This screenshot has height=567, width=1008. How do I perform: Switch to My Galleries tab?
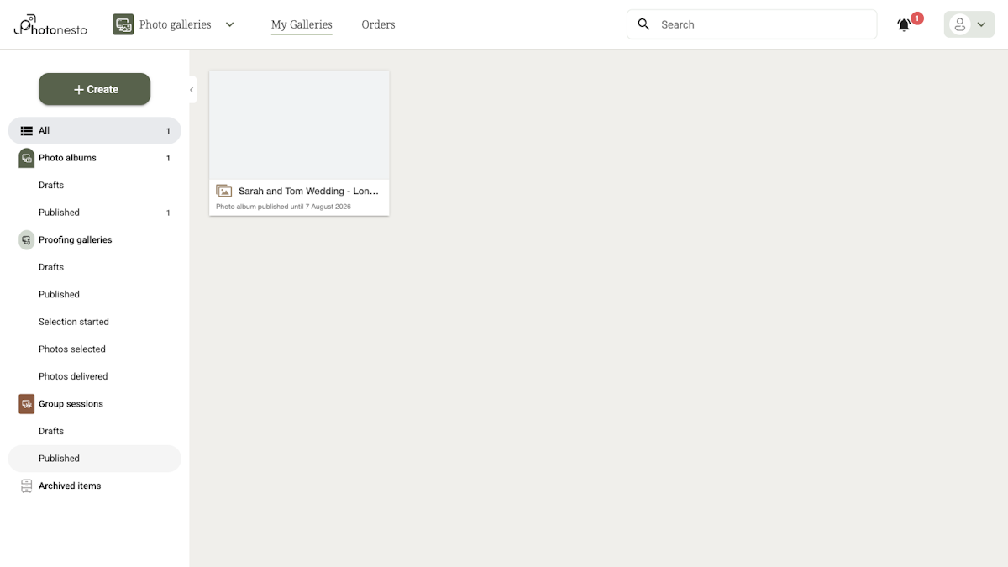point(302,24)
